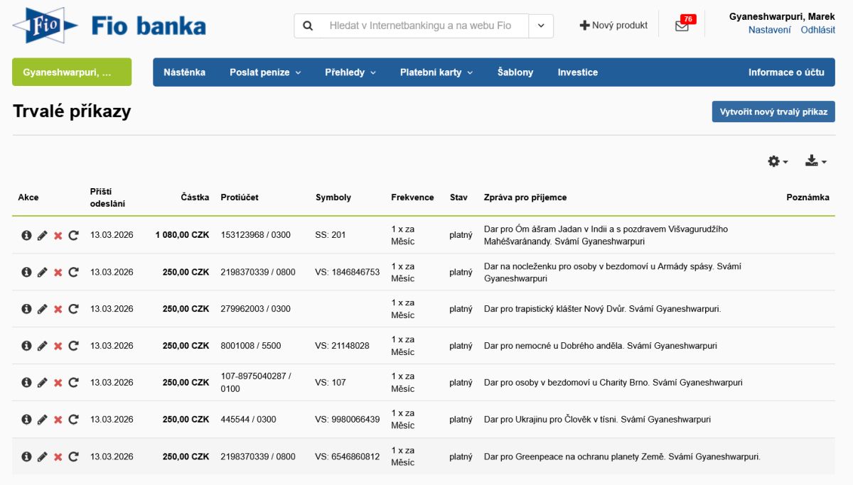This screenshot has height=485, width=853.
Task: Go to the Šablony tab
Action: (x=515, y=72)
